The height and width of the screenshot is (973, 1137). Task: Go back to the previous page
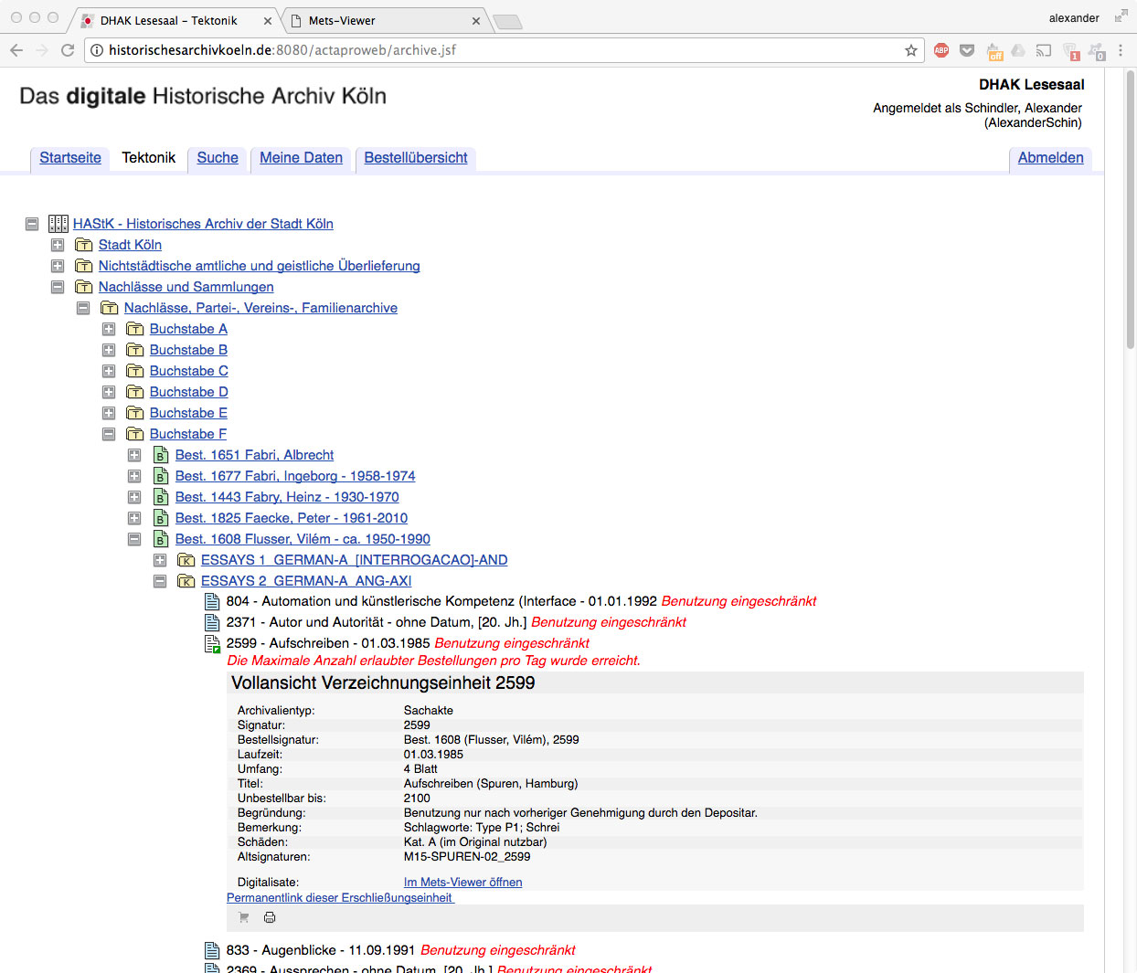[16, 50]
